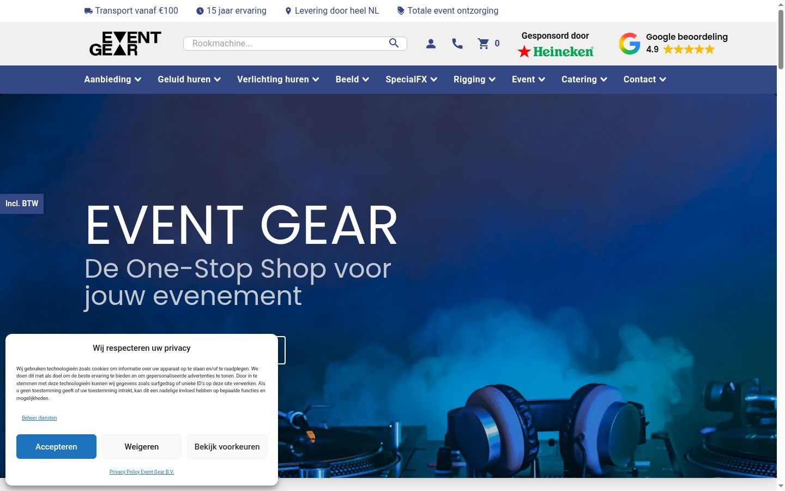This screenshot has height=491, width=785.
Task: Open the Verlichting huren menu label
Action: [x=273, y=80]
